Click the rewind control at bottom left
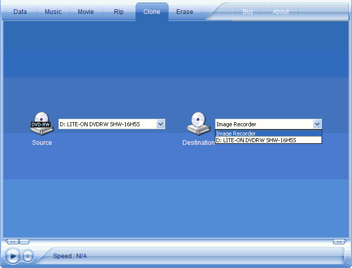The height and width of the screenshot is (268, 352). point(13,242)
